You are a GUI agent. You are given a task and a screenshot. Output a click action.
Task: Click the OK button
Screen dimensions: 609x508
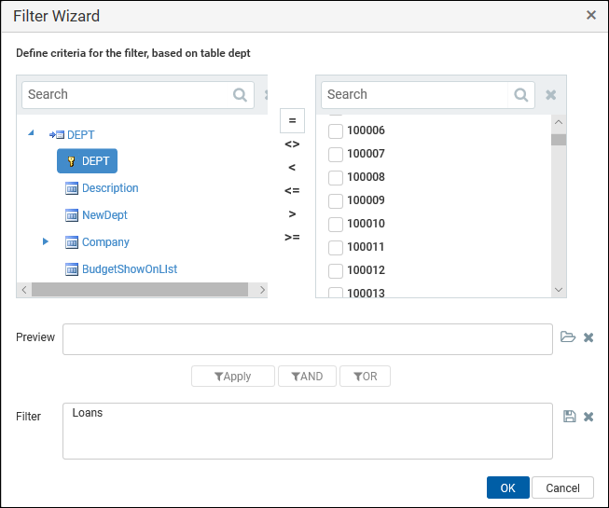pos(507,487)
